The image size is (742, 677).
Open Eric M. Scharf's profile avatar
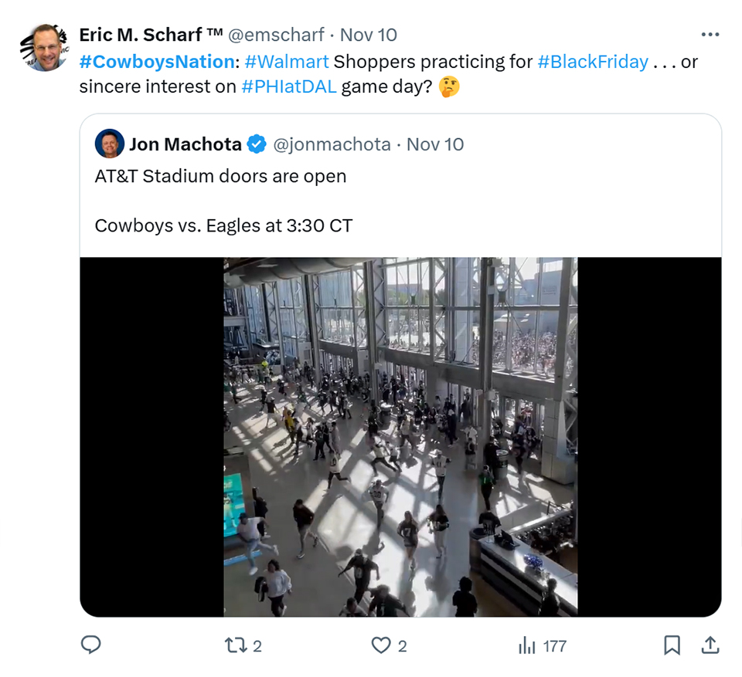(x=45, y=48)
